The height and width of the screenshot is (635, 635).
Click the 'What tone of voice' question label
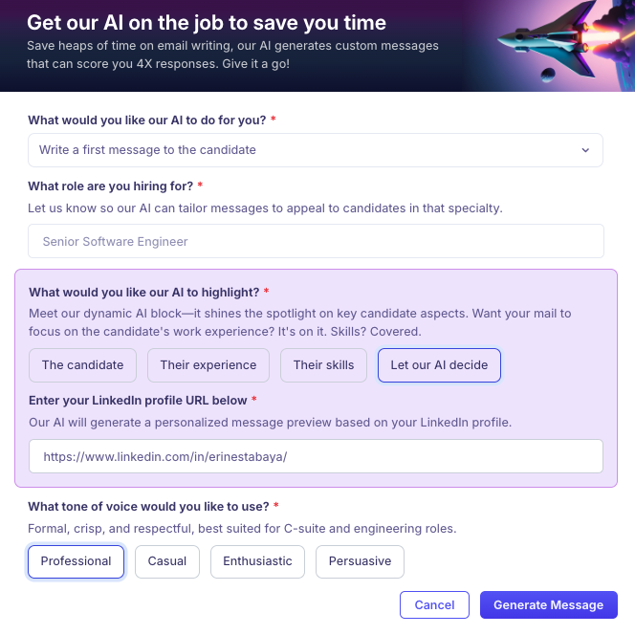[147, 506]
